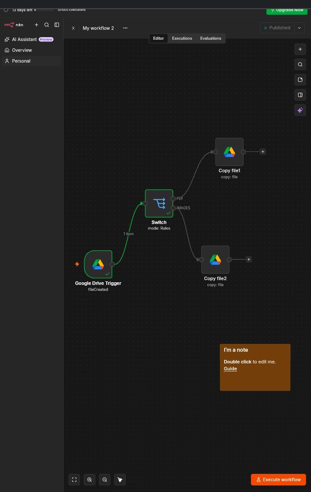Click the Google Drive Trigger label
The image size is (311, 492).
(x=98, y=283)
